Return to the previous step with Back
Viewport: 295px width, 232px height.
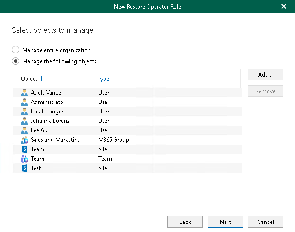pyautogui.click(x=185, y=222)
